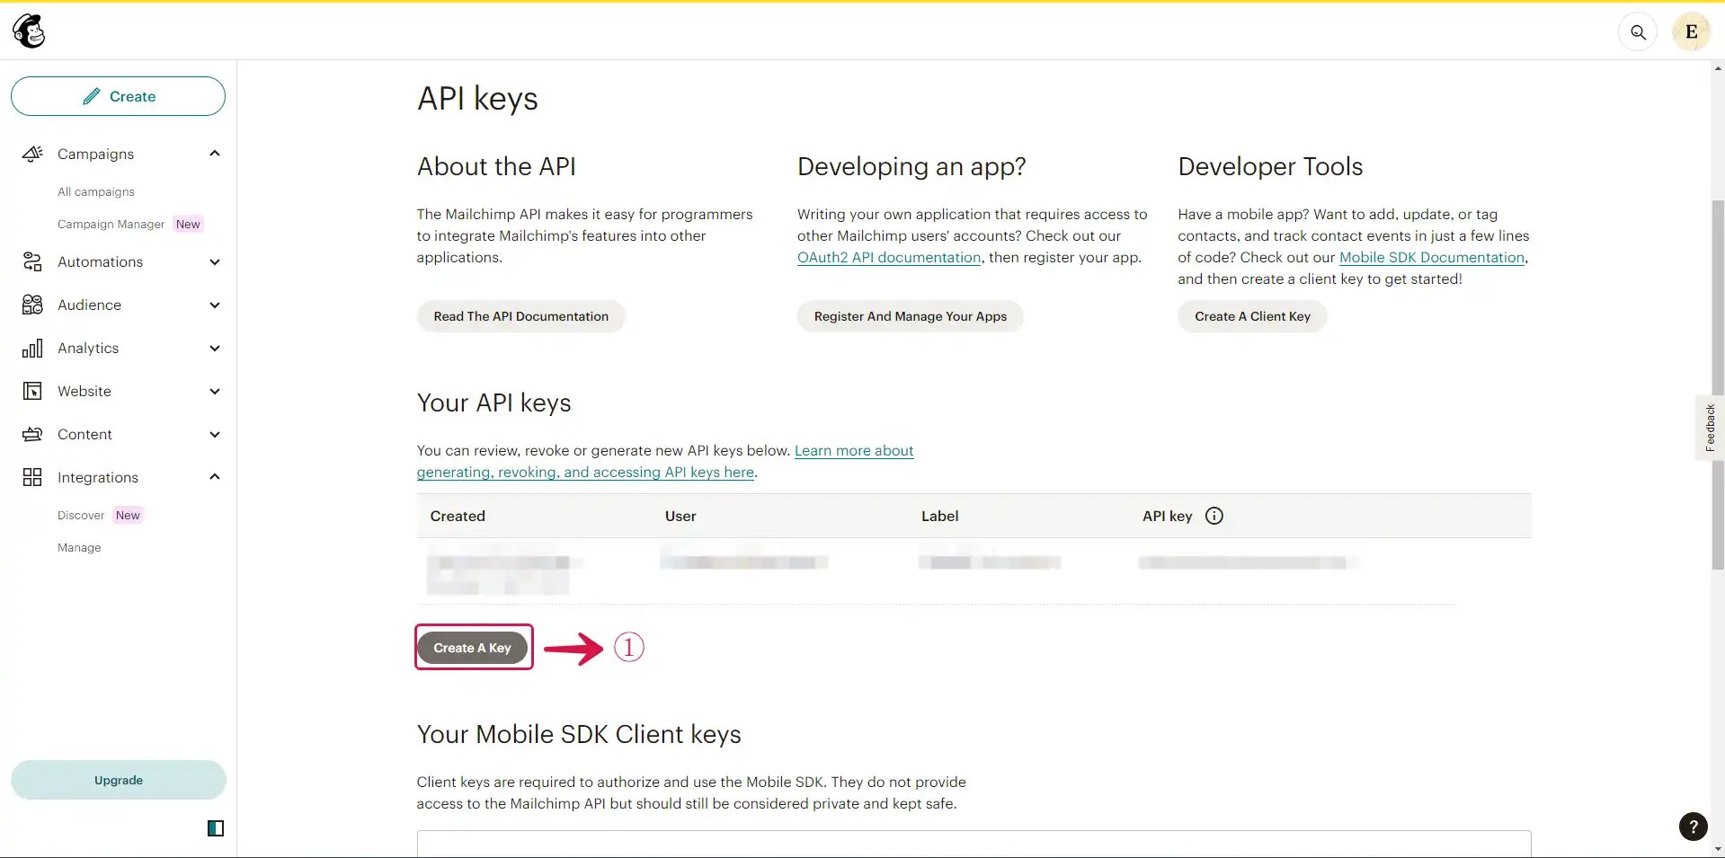Collapse the Campaigns section chevron
Image resolution: width=1725 pixels, height=858 pixels.
pyautogui.click(x=215, y=154)
